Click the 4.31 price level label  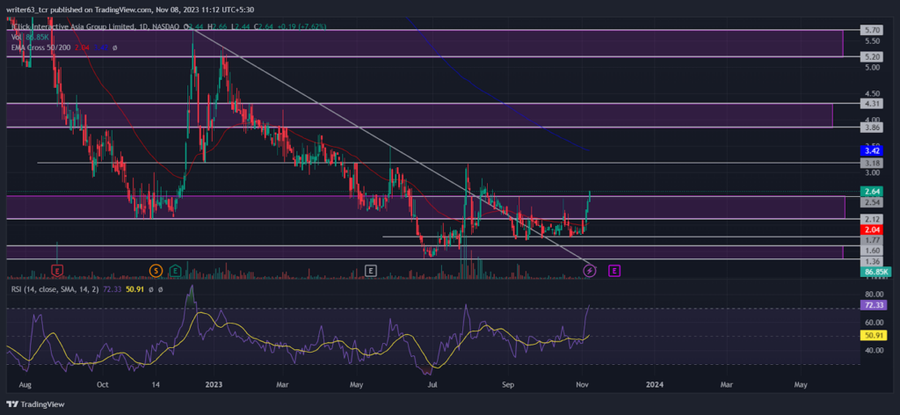874,104
